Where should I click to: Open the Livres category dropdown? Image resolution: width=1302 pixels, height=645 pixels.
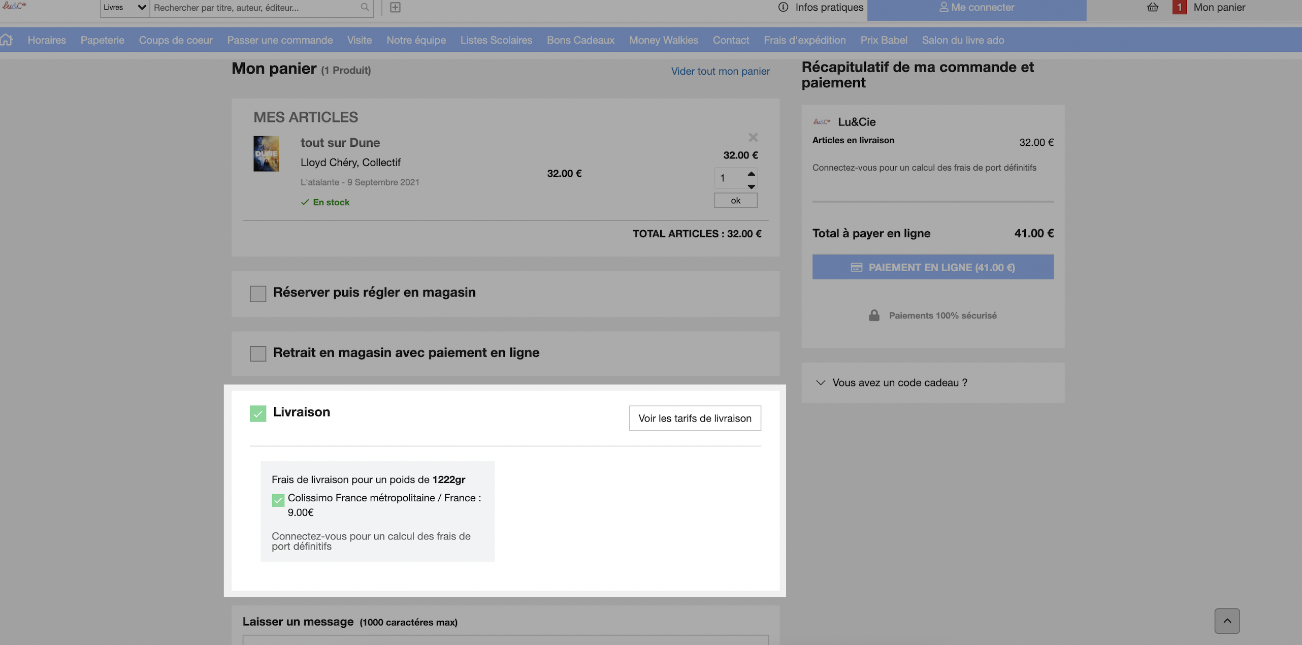[125, 8]
